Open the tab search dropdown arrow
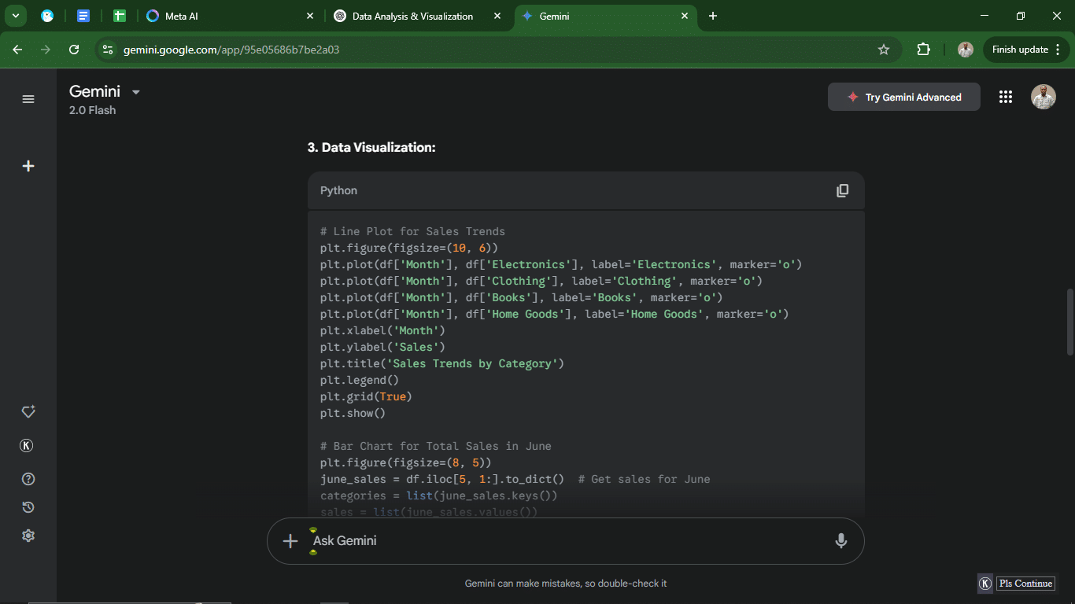The image size is (1075, 604). (x=15, y=16)
